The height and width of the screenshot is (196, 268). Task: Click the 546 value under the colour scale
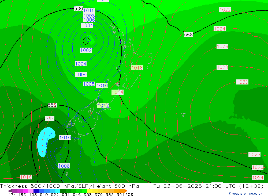(77, 194)
